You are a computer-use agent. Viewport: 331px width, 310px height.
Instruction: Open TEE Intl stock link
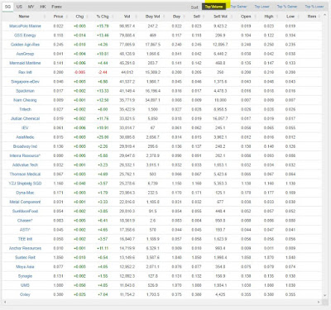point(25,239)
